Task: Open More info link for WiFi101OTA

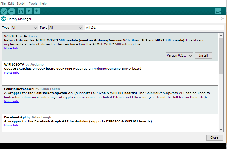Action: pyautogui.click(x=12, y=73)
